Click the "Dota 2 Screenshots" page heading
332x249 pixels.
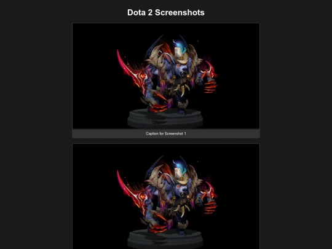click(x=166, y=12)
